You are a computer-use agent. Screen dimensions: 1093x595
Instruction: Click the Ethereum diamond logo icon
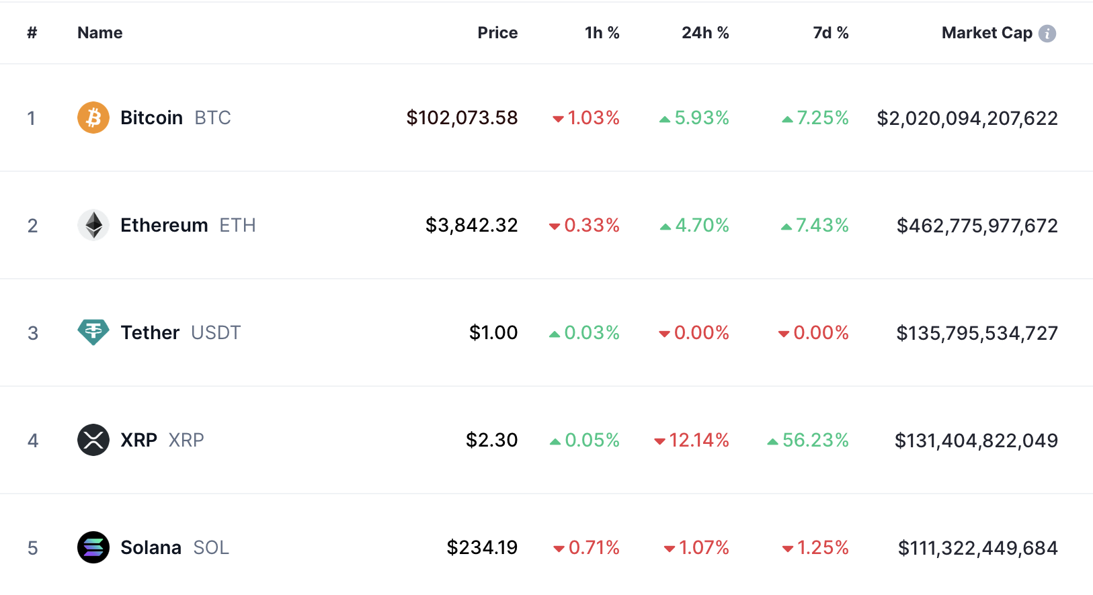click(x=93, y=225)
